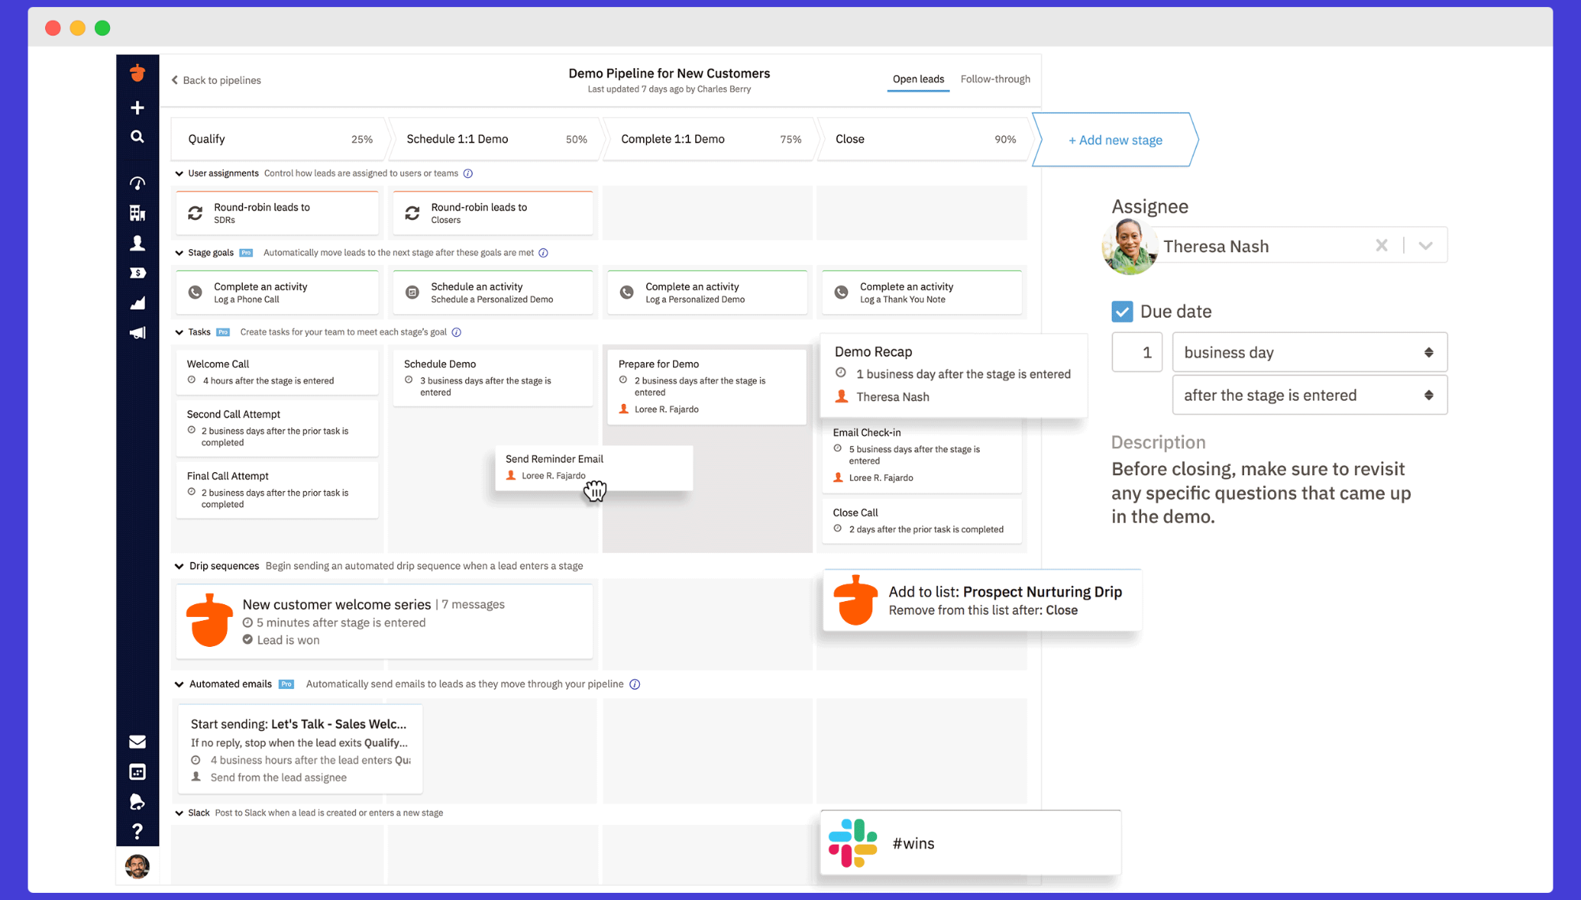This screenshot has height=900, width=1581.
Task: Open help question mark icon
Action: coord(138,831)
